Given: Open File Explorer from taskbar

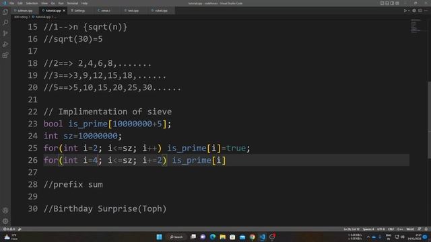Looking at the screenshot, I should (223, 237).
